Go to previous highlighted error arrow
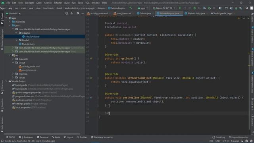 click(x=244, y=18)
